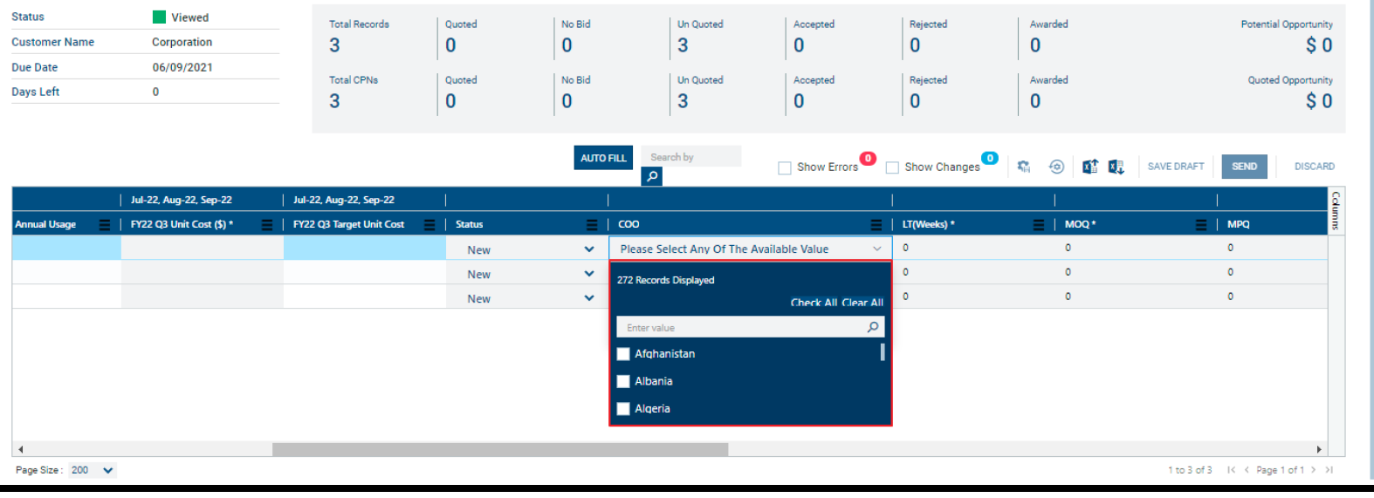This screenshot has height=498, width=1374.
Task: Open the COO column menu icon
Action: 876,224
